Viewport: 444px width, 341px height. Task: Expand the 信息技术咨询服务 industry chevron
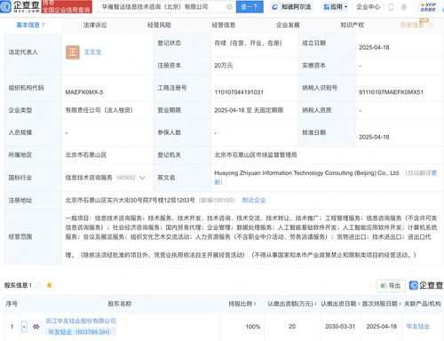tap(142, 178)
